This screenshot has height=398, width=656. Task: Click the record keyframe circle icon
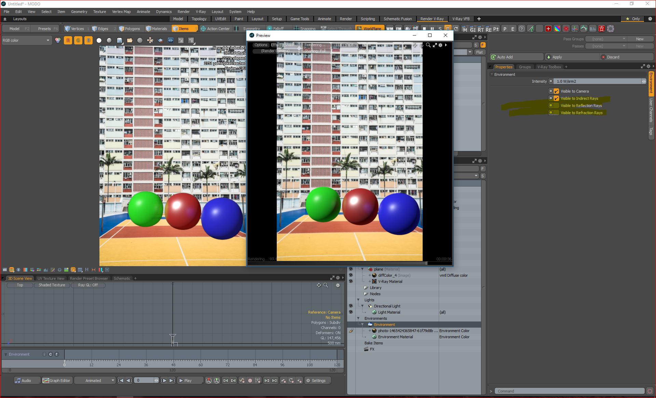point(250,381)
